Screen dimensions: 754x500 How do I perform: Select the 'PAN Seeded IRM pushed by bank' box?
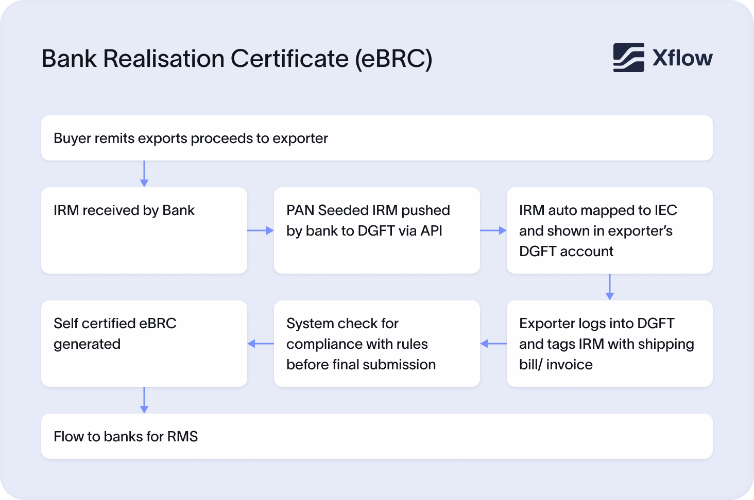(x=377, y=230)
